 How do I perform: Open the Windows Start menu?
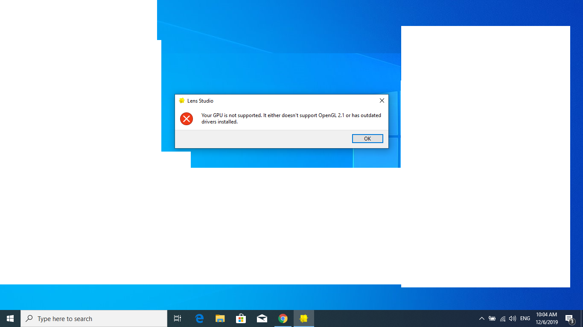(x=10, y=318)
